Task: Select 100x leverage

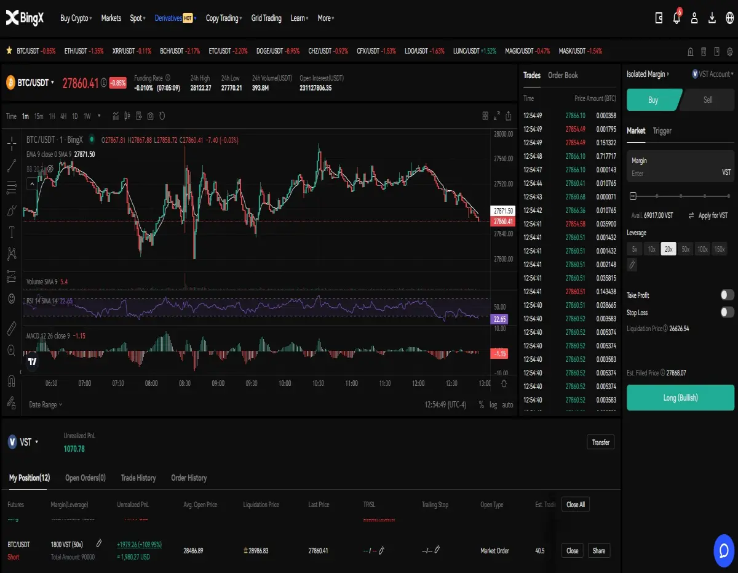Action: click(x=702, y=249)
